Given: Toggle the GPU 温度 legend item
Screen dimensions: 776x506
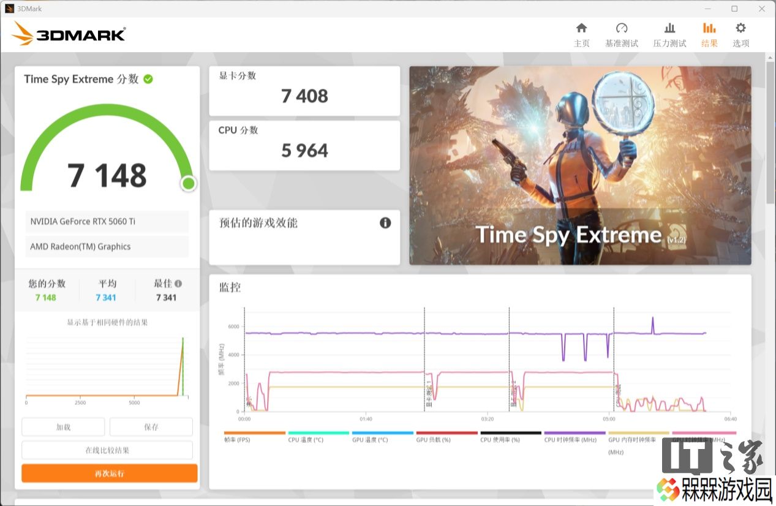Looking at the screenshot, I should click(383, 437).
